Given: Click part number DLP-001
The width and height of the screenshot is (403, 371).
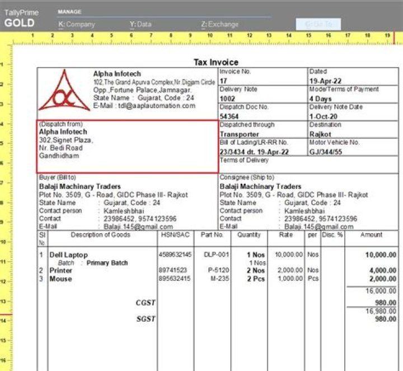Looking at the screenshot, I should click(216, 254).
